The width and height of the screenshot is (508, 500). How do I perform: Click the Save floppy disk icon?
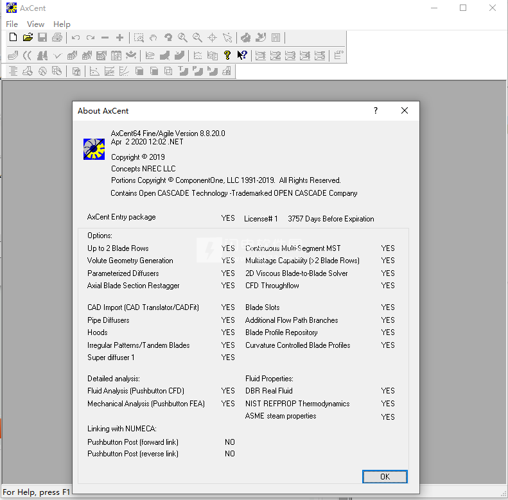point(42,38)
